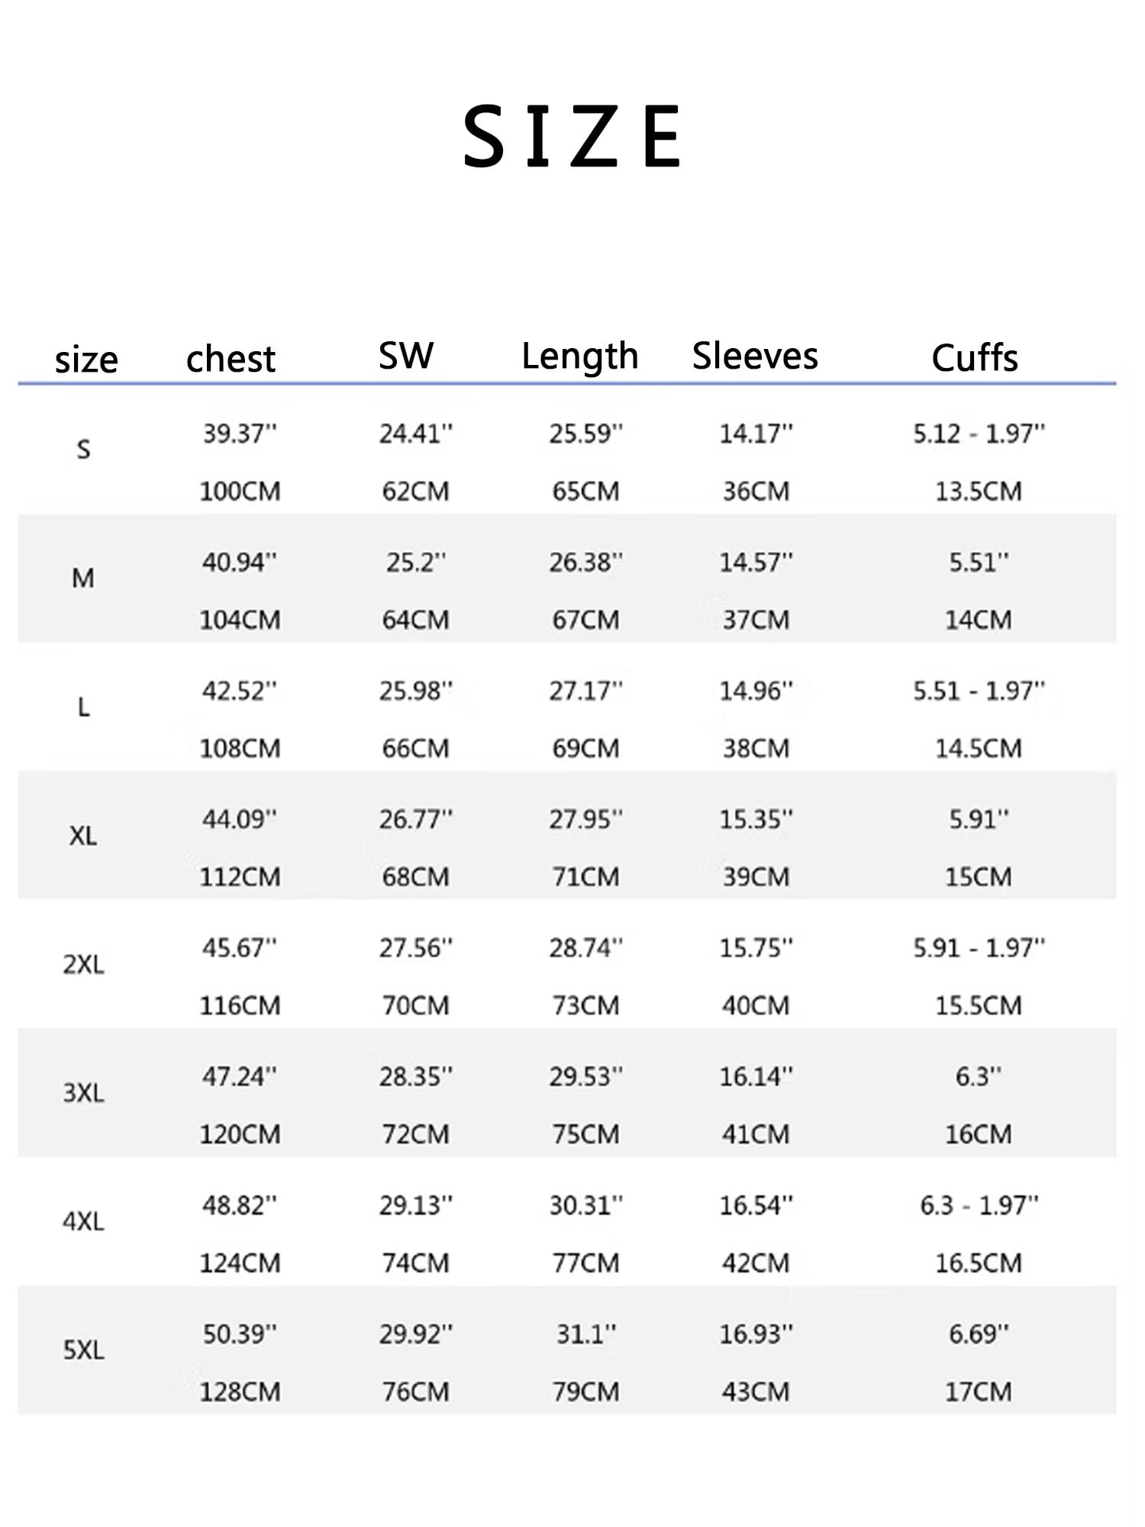The height and width of the screenshot is (1527, 1145).
Task: Click the 71CM length value
Action: [585, 876]
